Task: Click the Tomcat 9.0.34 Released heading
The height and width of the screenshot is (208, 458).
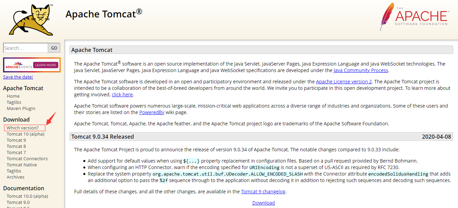Action: (102, 137)
